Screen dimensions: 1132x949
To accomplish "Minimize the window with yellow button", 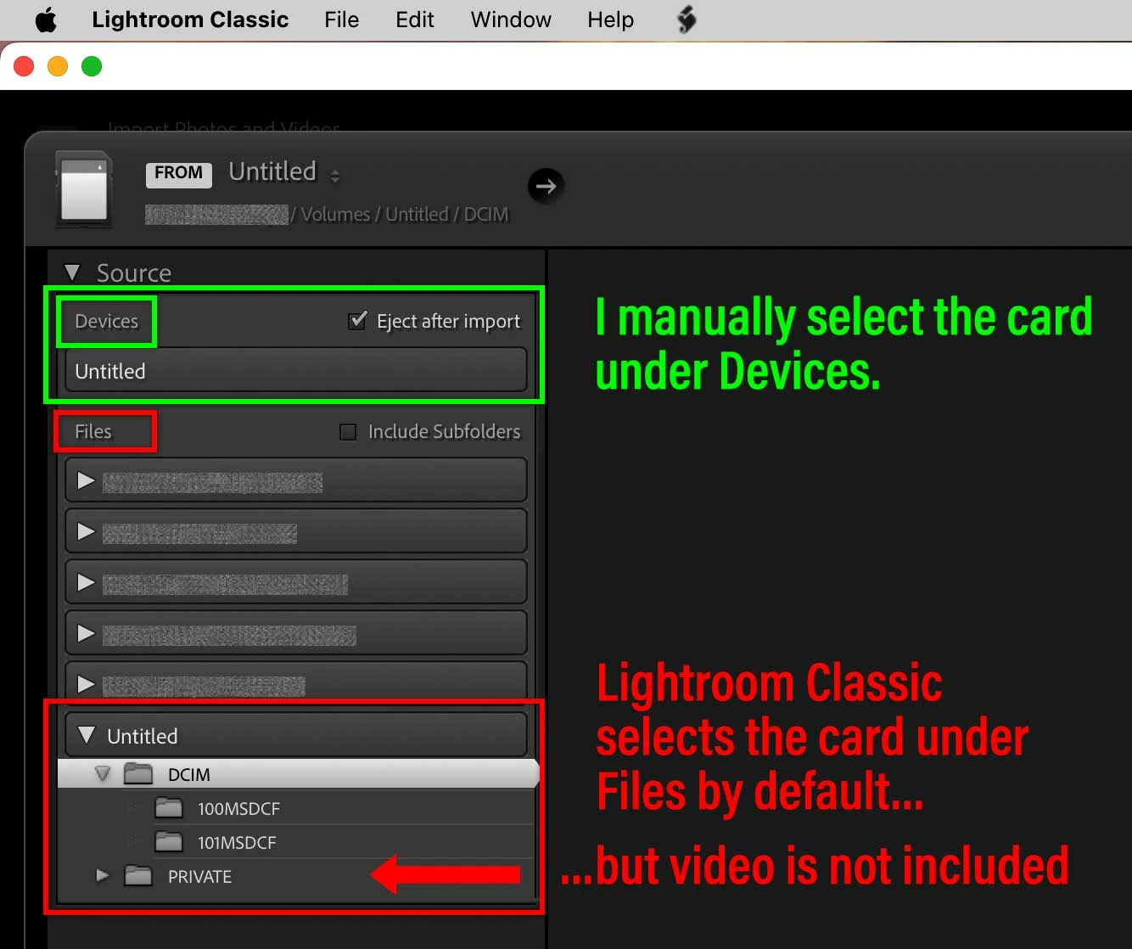I will 58,66.
